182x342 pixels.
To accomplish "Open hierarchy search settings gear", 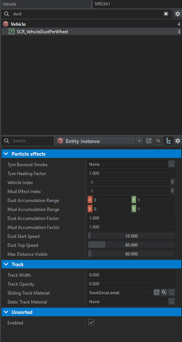I will [178, 14].
